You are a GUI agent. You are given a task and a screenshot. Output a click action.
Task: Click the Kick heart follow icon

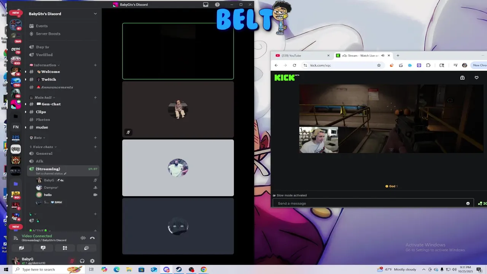476,78
